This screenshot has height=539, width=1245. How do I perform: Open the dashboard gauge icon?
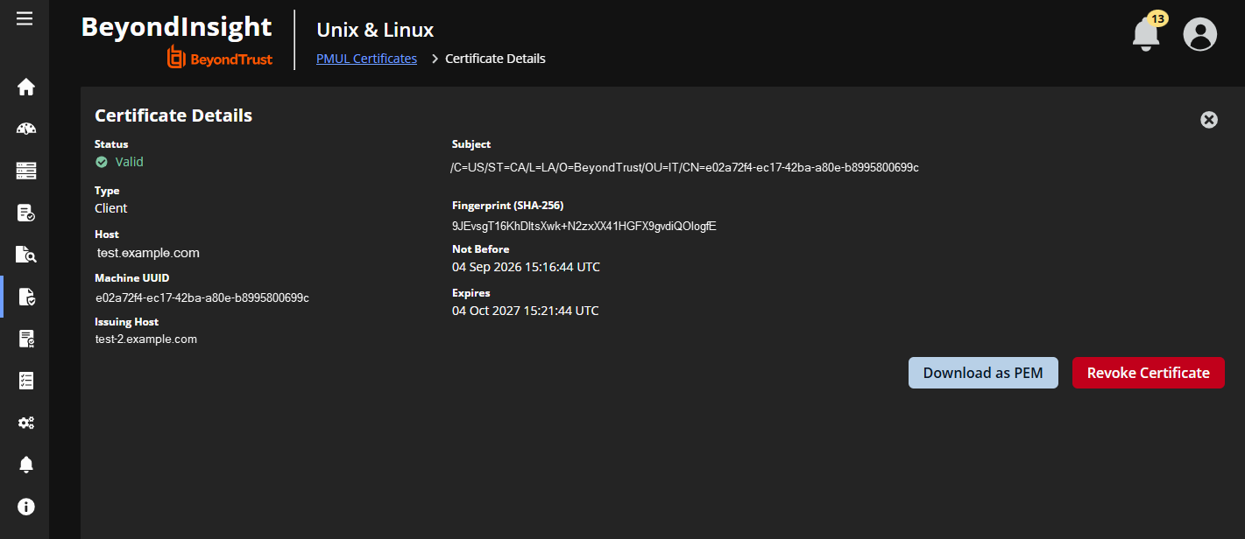(26, 129)
